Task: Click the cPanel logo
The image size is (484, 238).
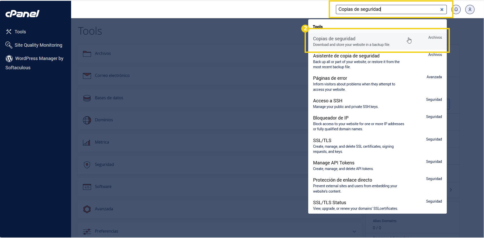Action: (22, 14)
